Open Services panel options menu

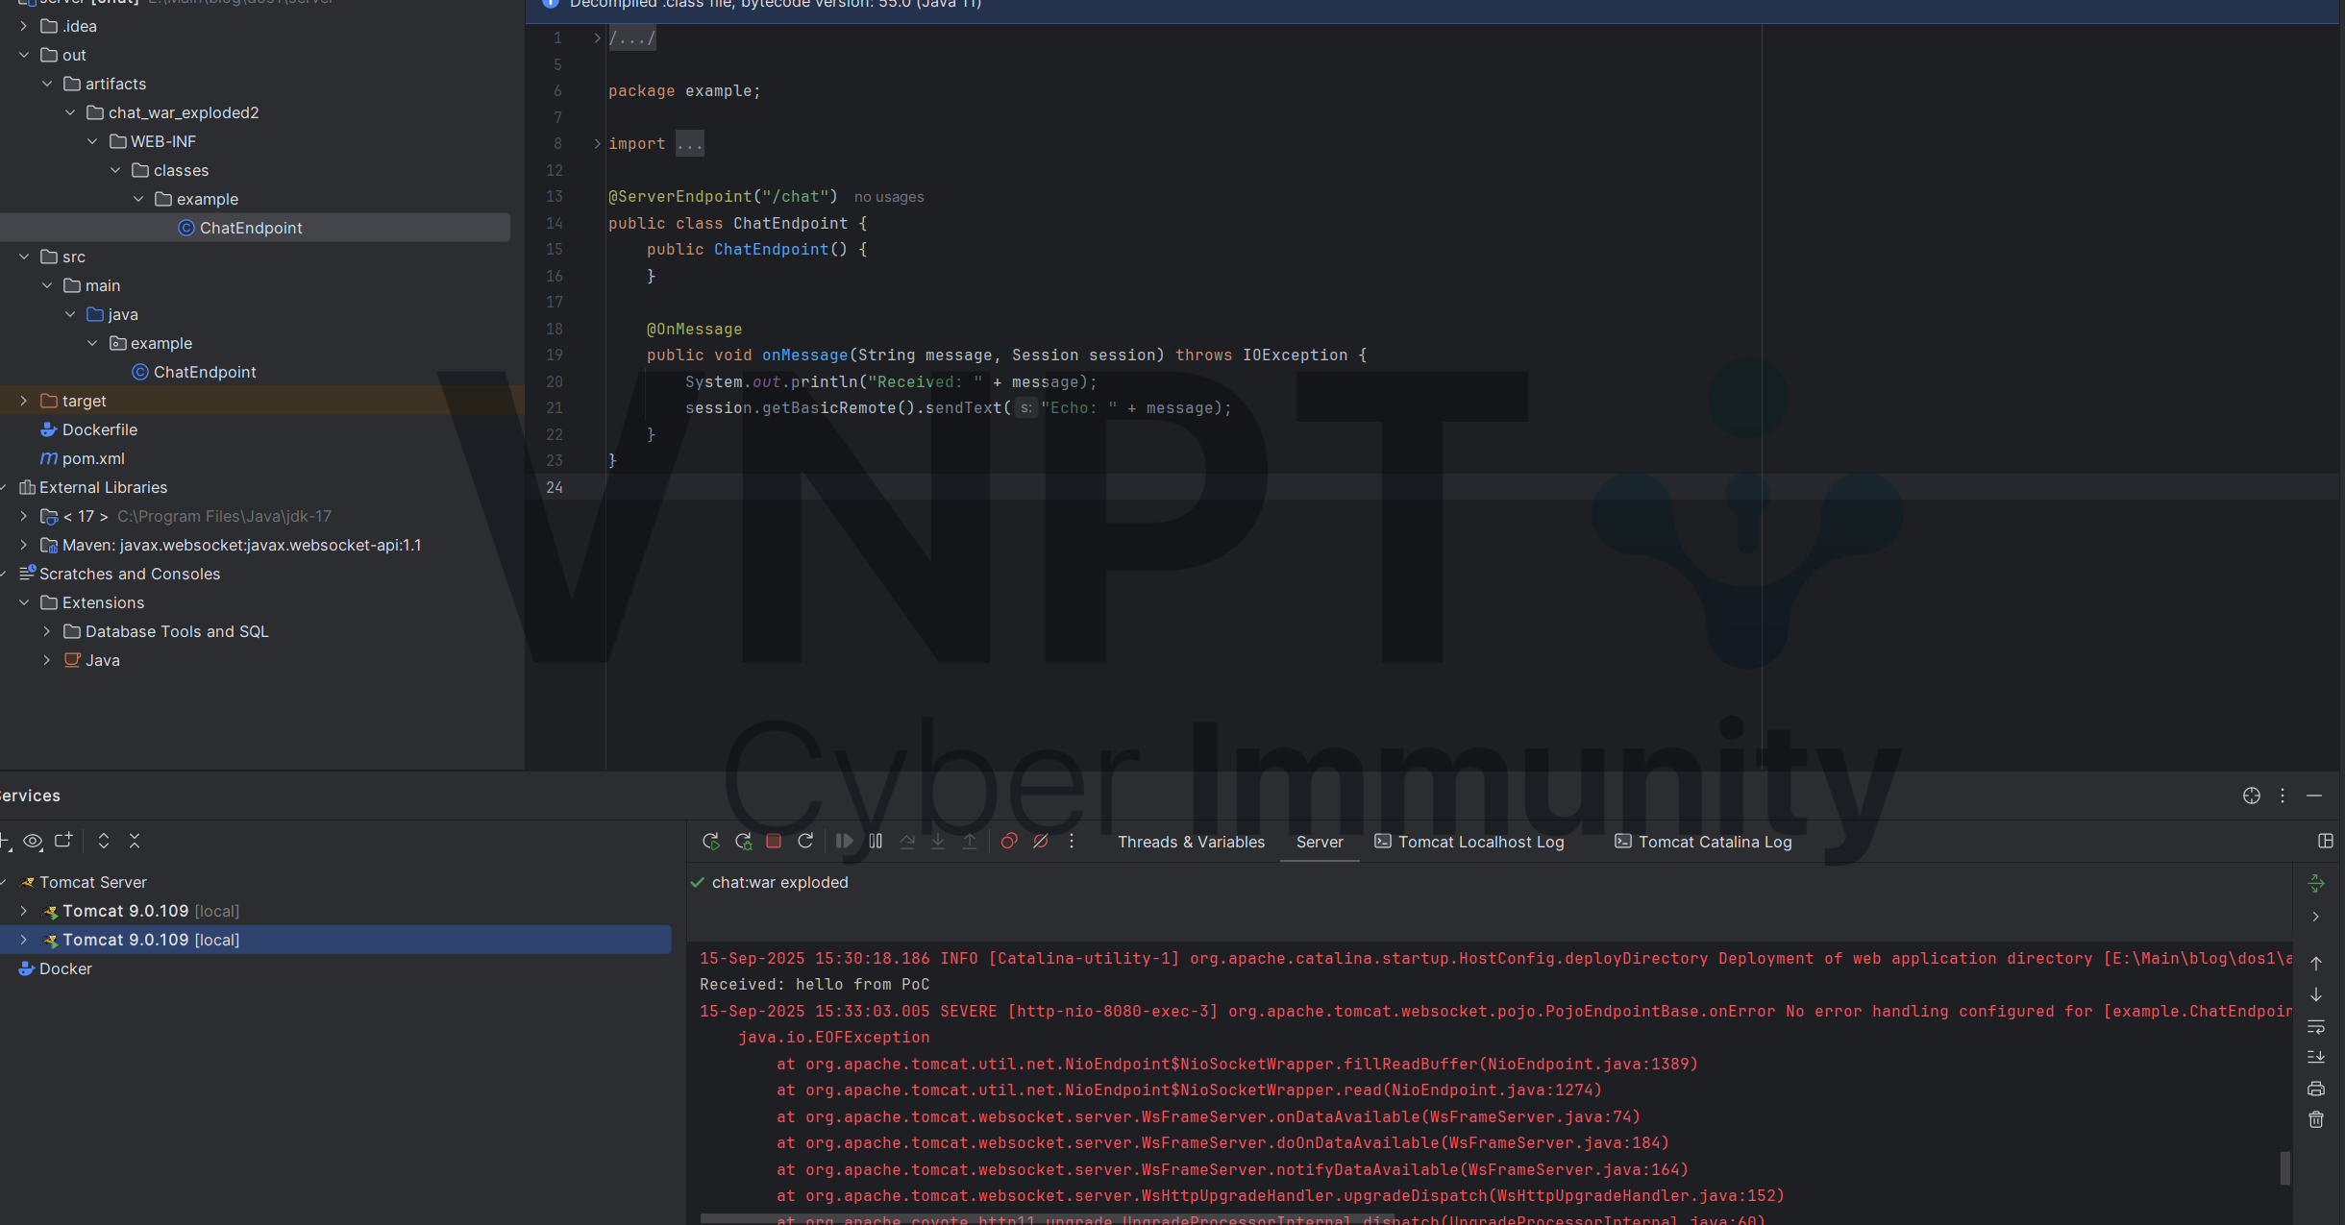pos(2283,796)
